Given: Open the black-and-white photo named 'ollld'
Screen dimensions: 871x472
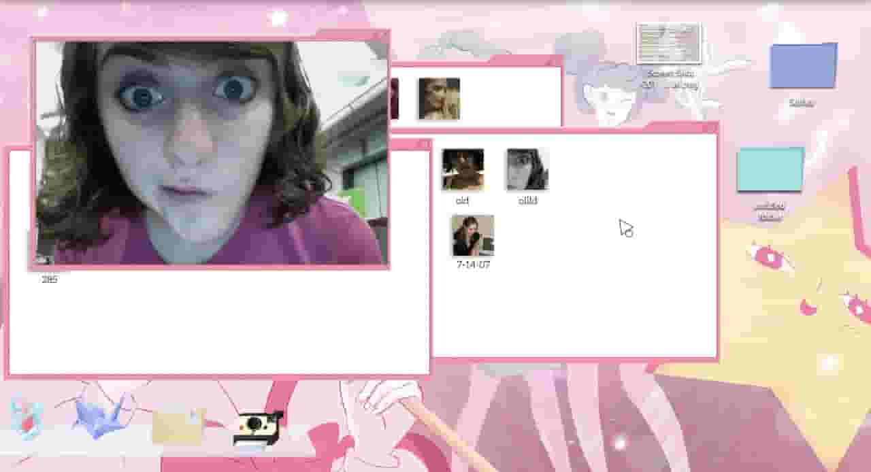Looking at the screenshot, I should 526,169.
